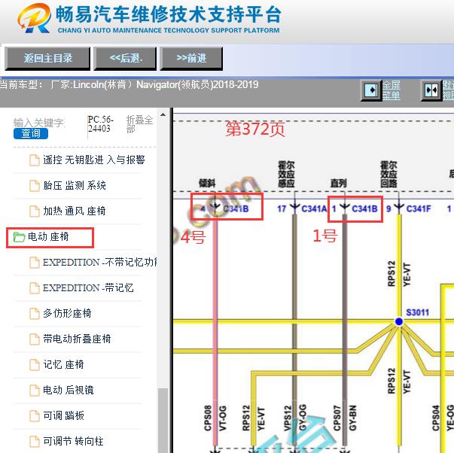Click the page icon beside EXPEDITION -带记忆
454x453 pixels.
[x=35, y=288]
